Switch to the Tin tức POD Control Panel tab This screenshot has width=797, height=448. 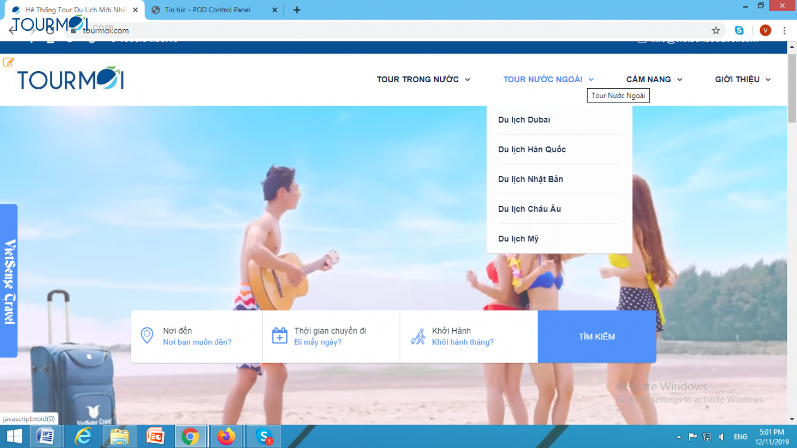pos(207,10)
